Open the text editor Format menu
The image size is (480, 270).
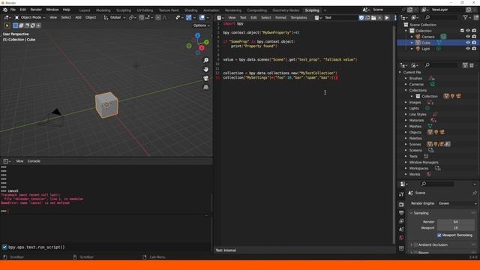point(280,18)
